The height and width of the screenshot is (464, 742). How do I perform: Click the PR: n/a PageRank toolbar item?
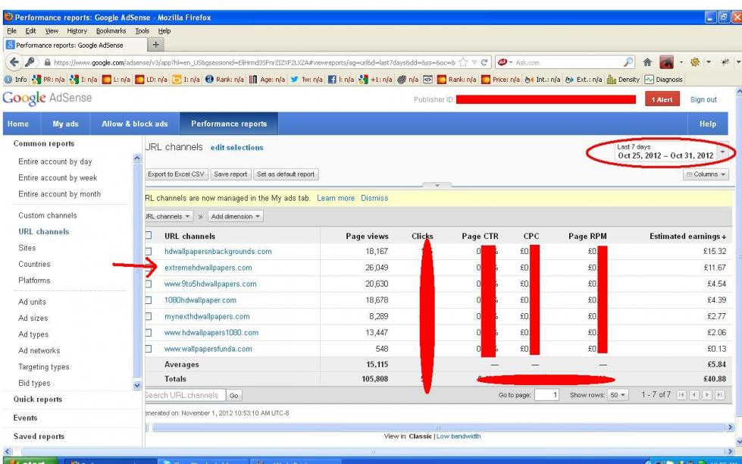[x=48, y=80]
